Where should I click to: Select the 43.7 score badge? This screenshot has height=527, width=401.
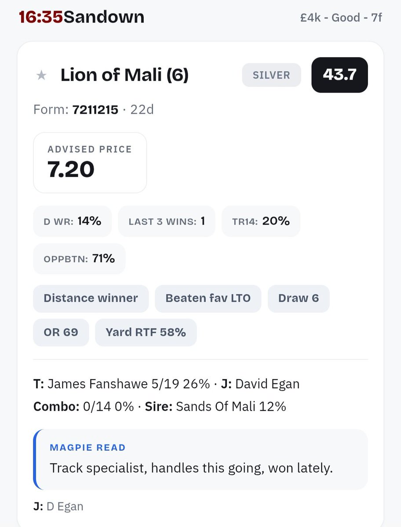(x=339, y=75)
